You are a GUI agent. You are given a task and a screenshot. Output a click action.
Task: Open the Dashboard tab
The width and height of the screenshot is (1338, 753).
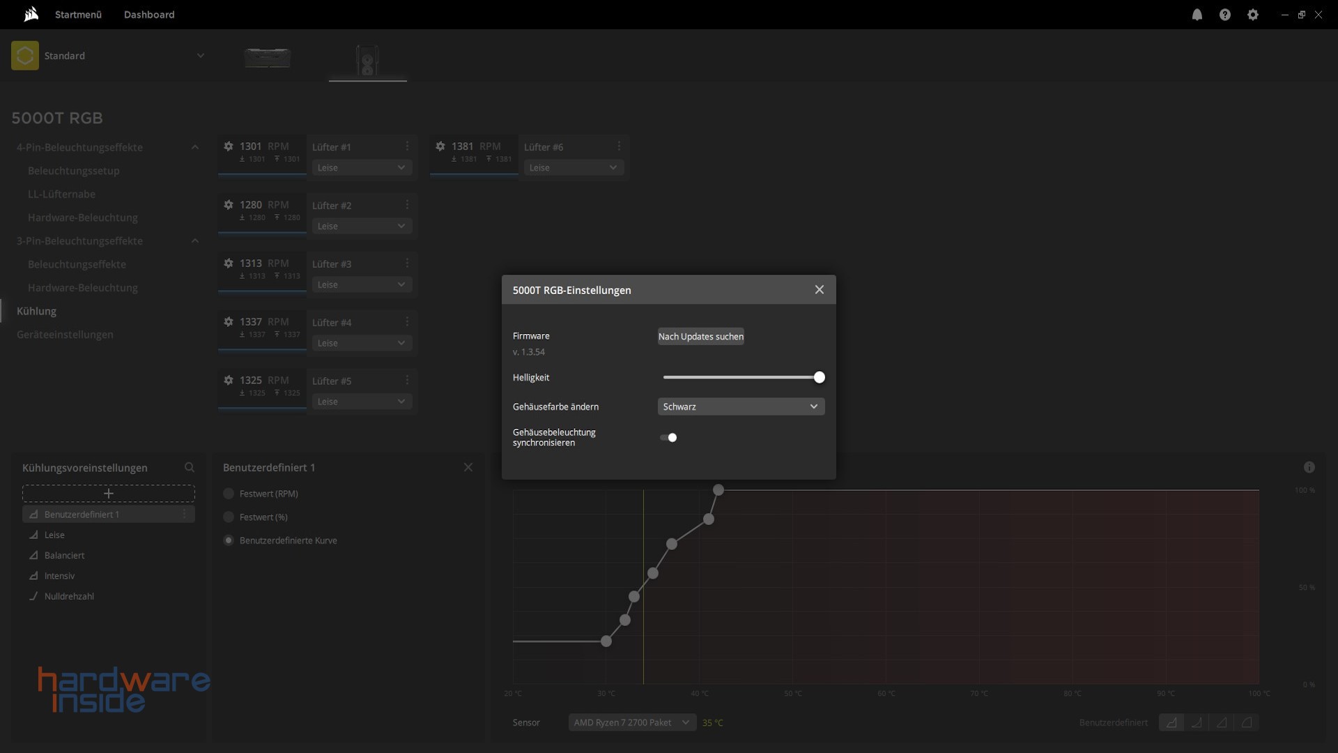pyautogui.click(x=149, y=15)
